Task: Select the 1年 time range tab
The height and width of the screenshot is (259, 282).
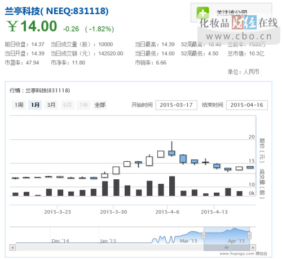Action: pos(83,105)
